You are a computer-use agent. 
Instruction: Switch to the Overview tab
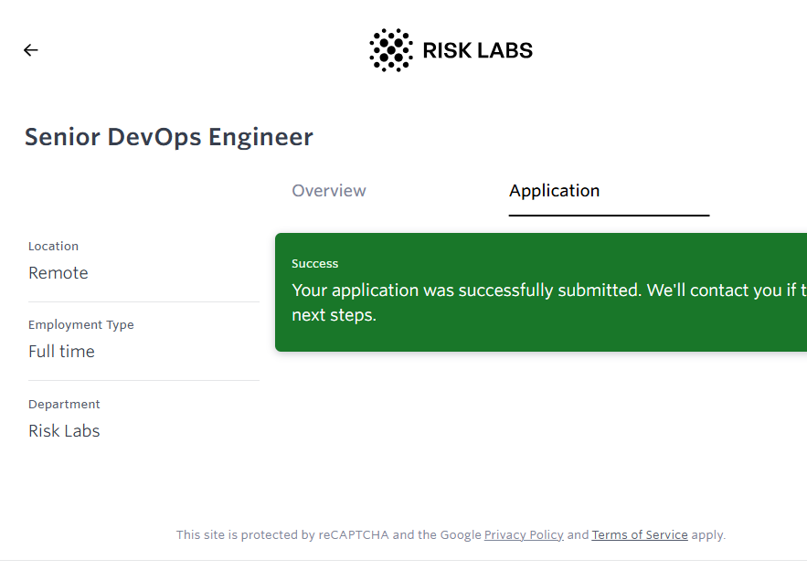[x=329, y=191]
